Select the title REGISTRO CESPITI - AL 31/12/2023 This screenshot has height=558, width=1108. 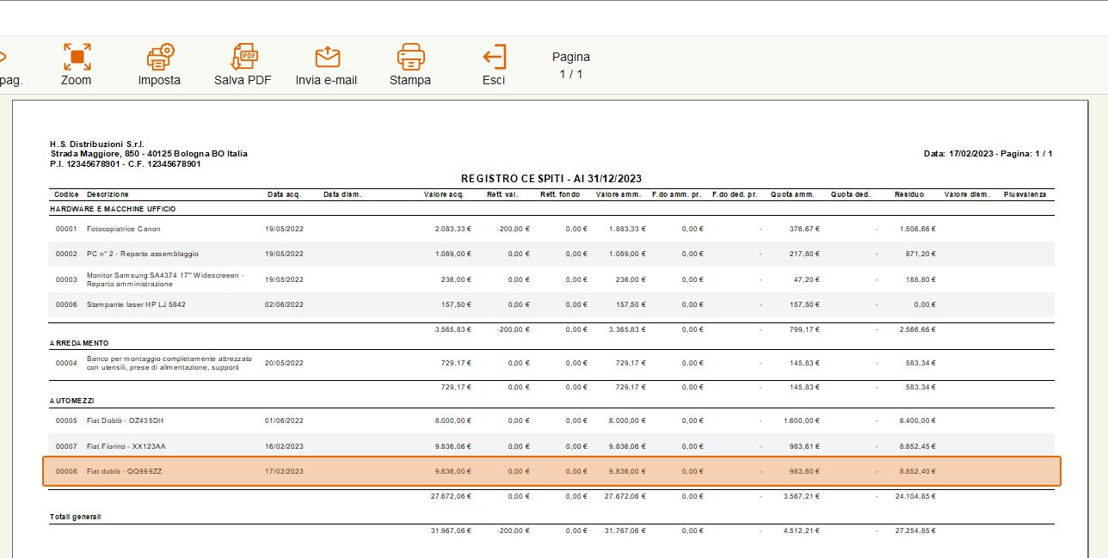(551, 178)
